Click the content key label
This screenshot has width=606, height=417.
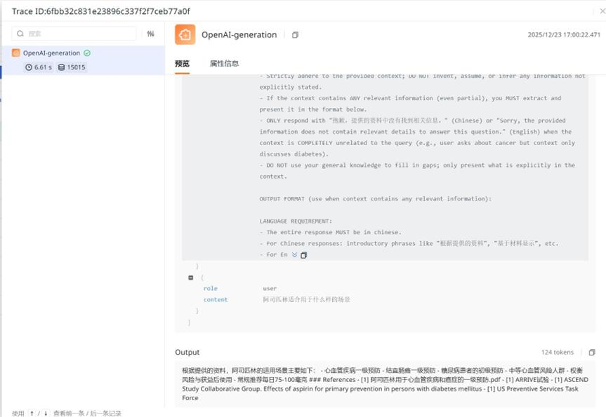pos(216,300)
